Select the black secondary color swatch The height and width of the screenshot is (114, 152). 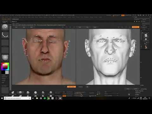click(3, 72)
